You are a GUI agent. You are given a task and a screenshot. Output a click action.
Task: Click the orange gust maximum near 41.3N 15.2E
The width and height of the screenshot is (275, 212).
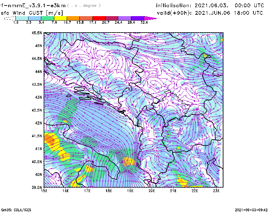coord(49,139)
